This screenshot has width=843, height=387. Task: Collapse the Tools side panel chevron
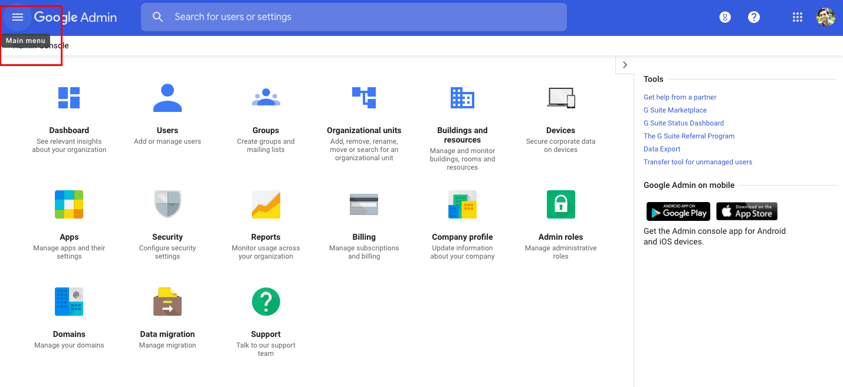click(x=625, y=65)
